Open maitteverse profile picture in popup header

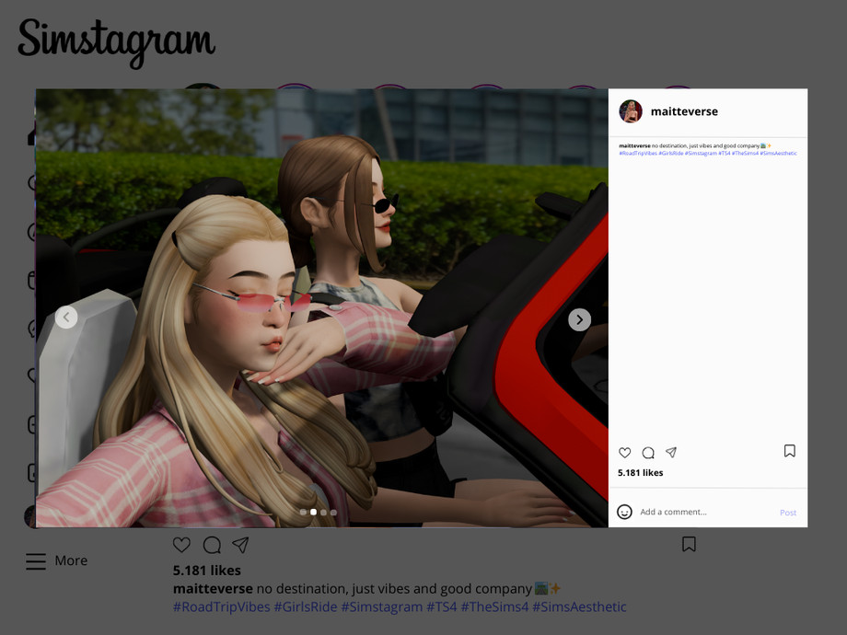tap(631, 111)
